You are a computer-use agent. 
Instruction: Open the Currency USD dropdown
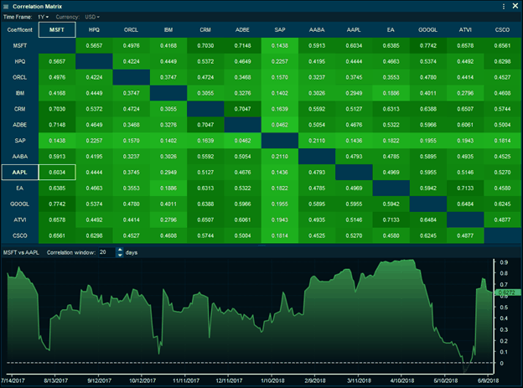coord(91,16)
